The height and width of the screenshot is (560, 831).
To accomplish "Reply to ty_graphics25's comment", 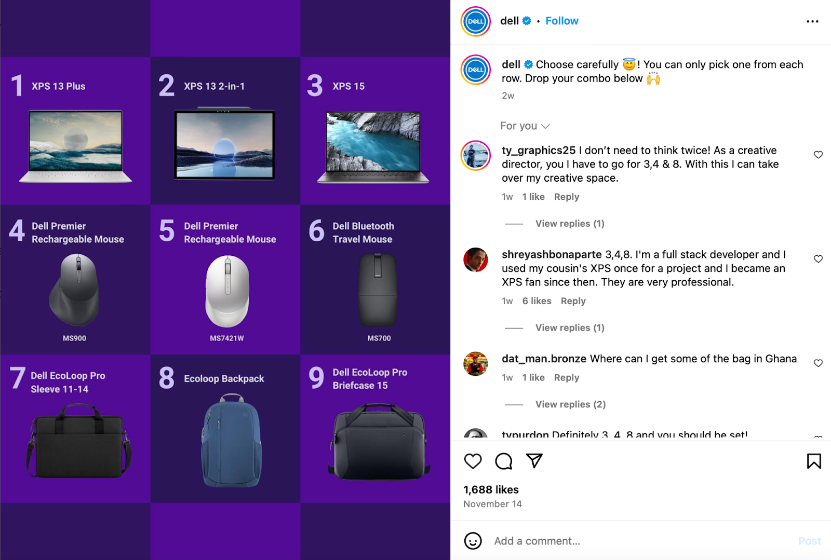I will pyautogui.click(x=566, y=197).
